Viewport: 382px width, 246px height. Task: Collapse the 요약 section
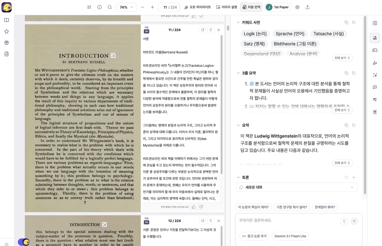[x=238, y=125]
